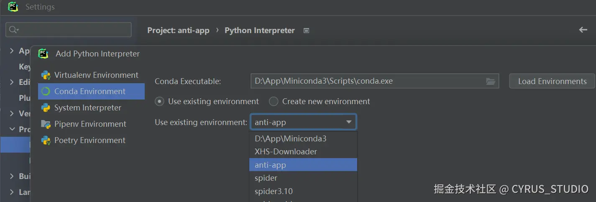Click the 'Project: anti-app' breadcrumb
Viewport: 596px width, 202px height.
178,31
